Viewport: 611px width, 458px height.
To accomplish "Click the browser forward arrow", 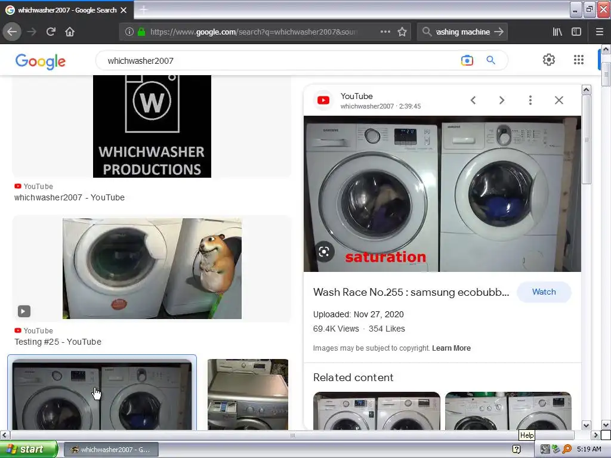I will (x=32, y=32).
